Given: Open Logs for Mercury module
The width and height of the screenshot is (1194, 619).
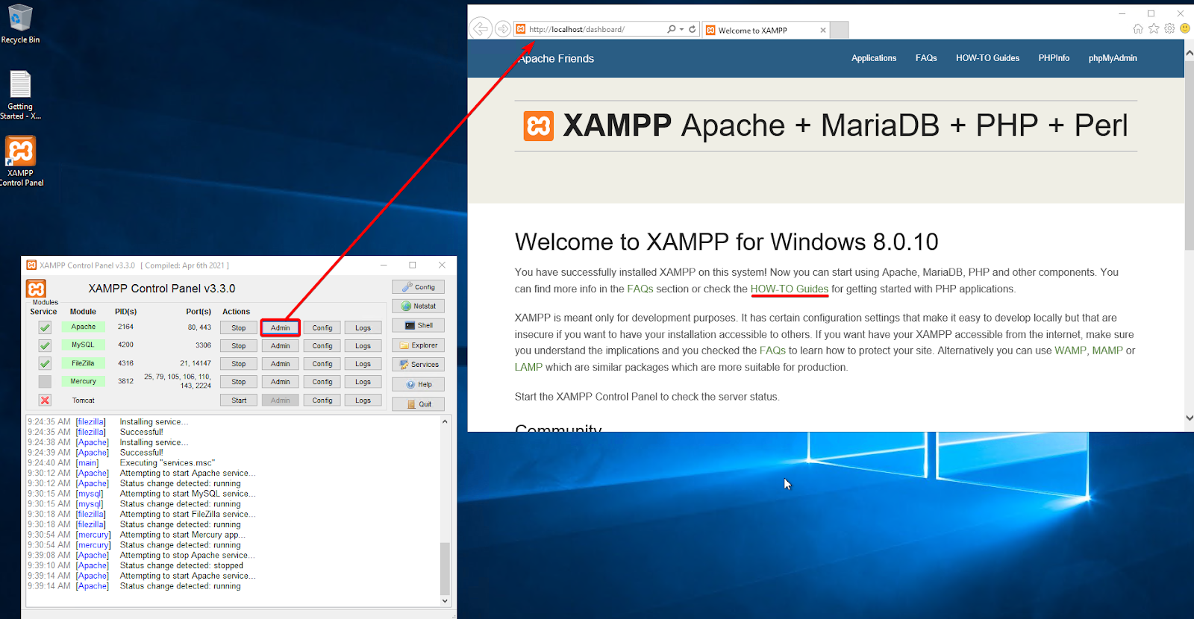Looking at the screenshot, I should (363, 382).
